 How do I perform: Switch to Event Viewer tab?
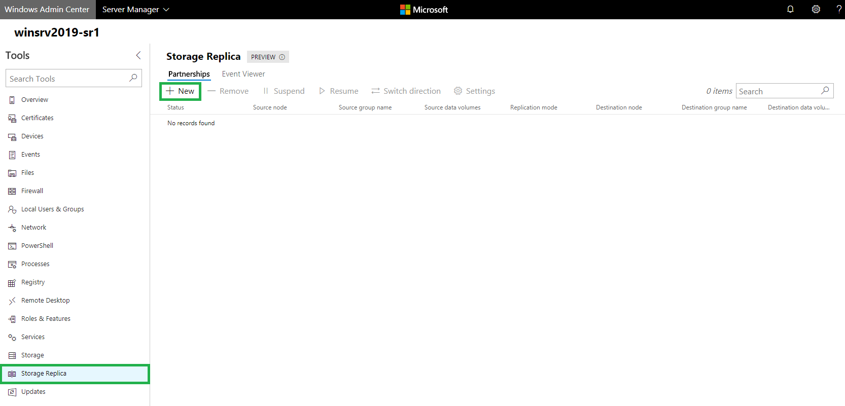(x=243, y=74)
